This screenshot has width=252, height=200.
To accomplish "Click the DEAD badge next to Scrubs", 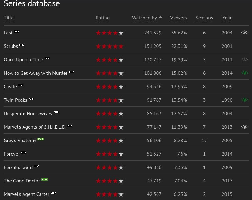I will pos(22,45).
